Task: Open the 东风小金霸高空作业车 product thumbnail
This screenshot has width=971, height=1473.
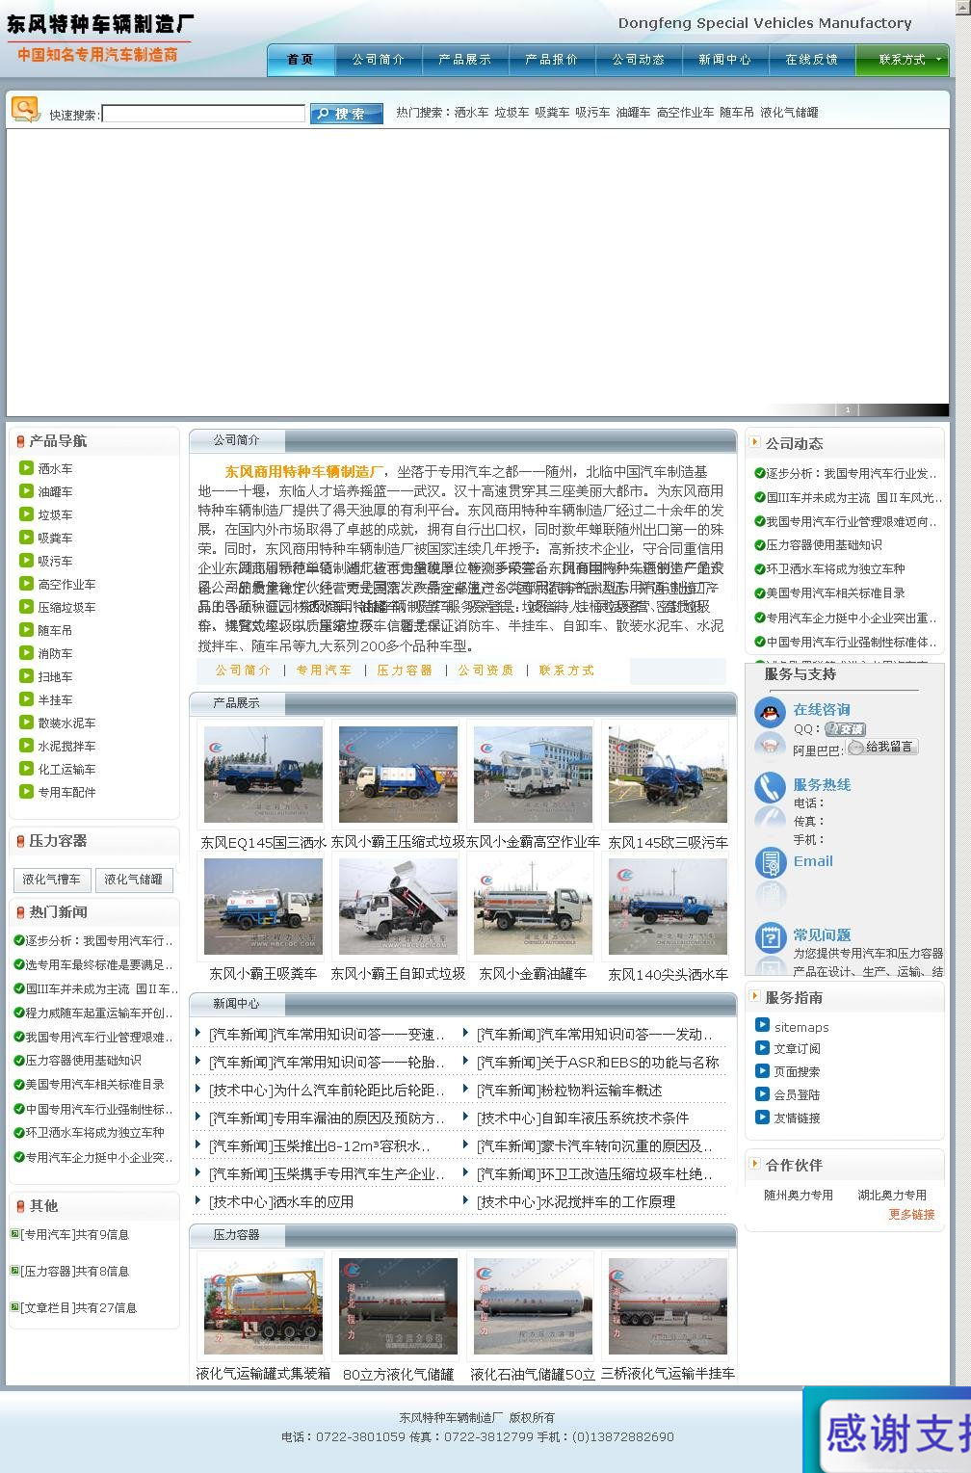Action: pyautogui.click(x=533, y=775)
